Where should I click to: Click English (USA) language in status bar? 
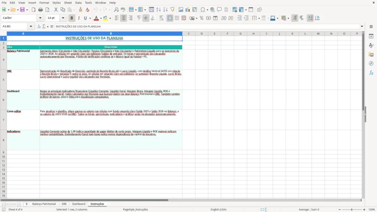tap(219, 209)
